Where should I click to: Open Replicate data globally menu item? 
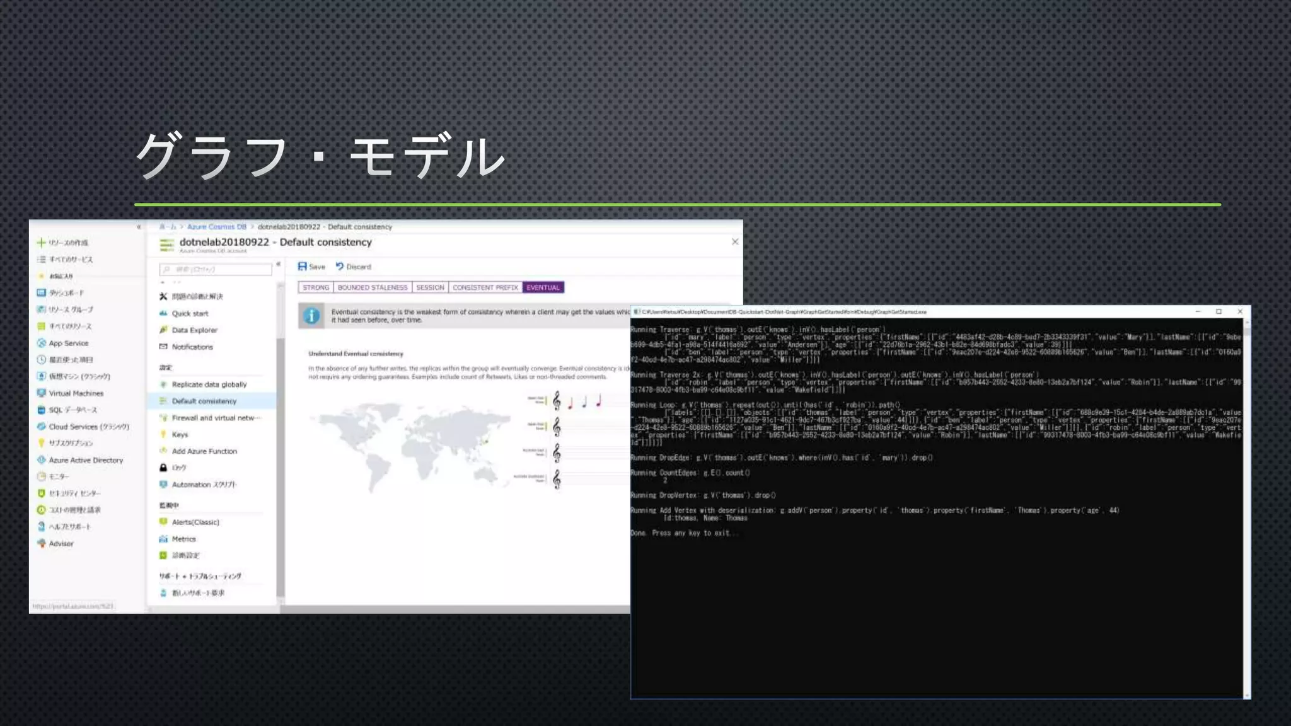209,384
